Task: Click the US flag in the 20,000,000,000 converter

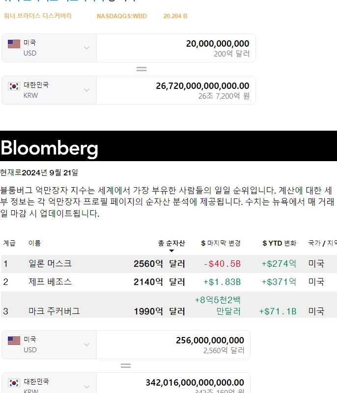Action: tap(14, 44)
